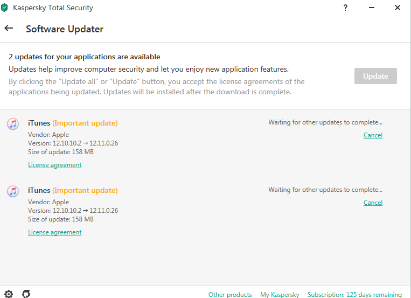Close the Kaspersky Total Security window
Viewport: 411px width, 298px height.
tap(398, 8)
